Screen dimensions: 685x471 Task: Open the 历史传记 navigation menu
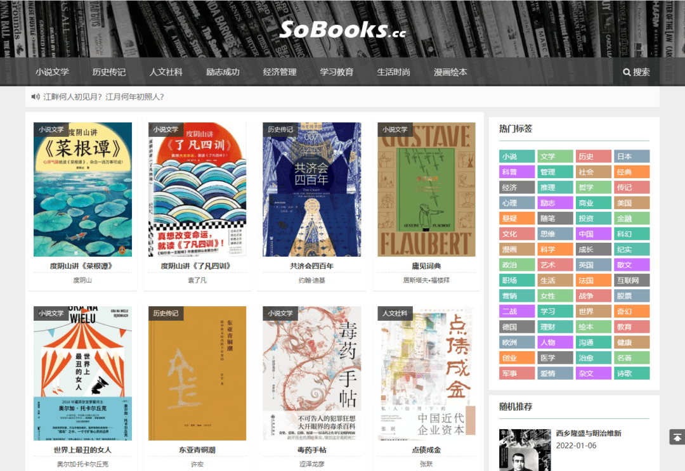[x=109, y=72]
